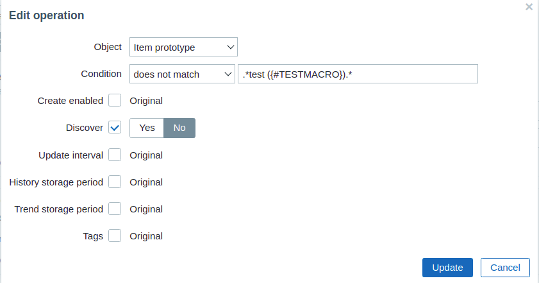Viewport: 539px width, 283px height.
Task: Select No for the Discover option
Action: click(179, 128)
